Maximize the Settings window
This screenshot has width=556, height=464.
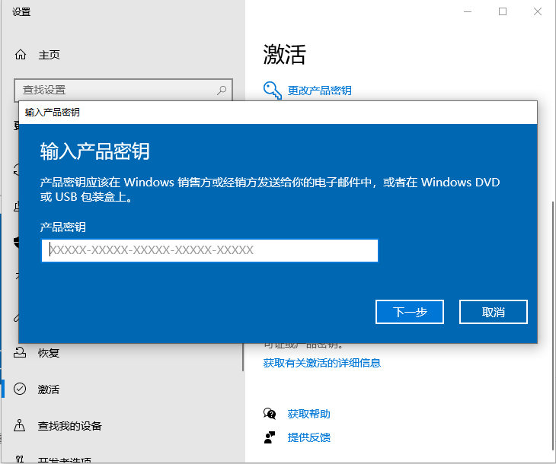click(x=503, y=11)
